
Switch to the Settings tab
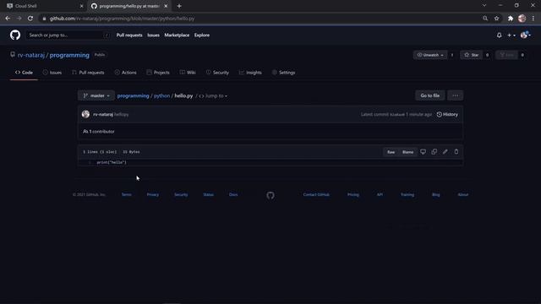click(283, 73)
